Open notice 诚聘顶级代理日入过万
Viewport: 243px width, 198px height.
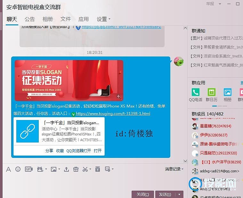click(216, 38)
